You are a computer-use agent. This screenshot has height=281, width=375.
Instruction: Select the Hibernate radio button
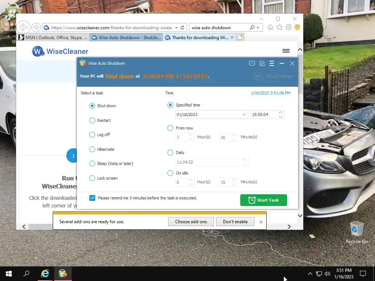pyautogui.click(x=92, y=149)
